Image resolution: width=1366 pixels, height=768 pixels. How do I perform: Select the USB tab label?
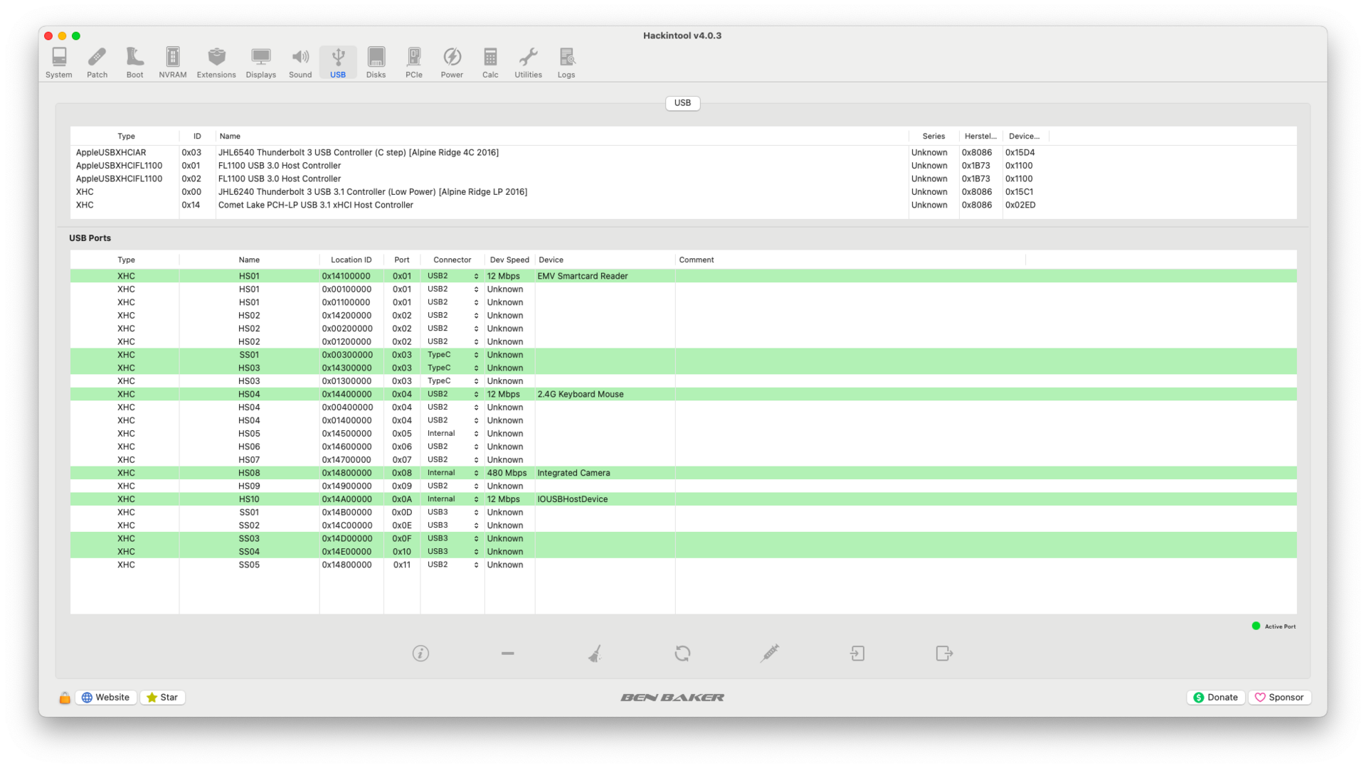tap(682, 103)
